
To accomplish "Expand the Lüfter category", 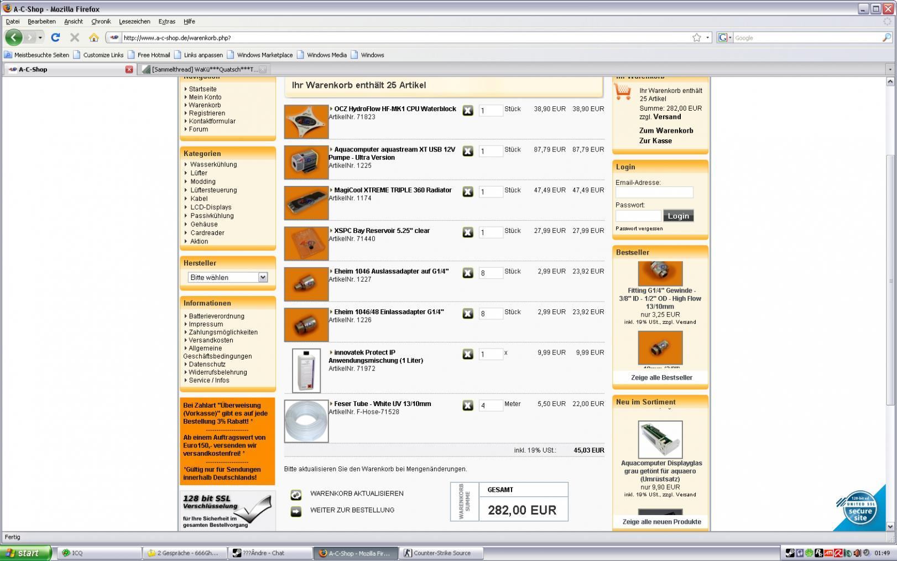I will pos(199,173).
